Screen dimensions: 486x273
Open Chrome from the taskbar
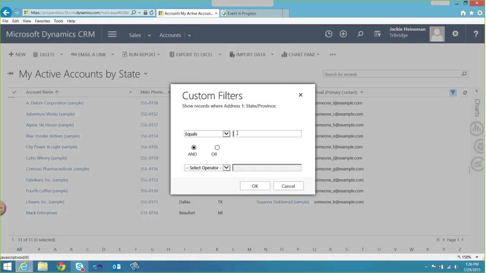coord(61,267)
